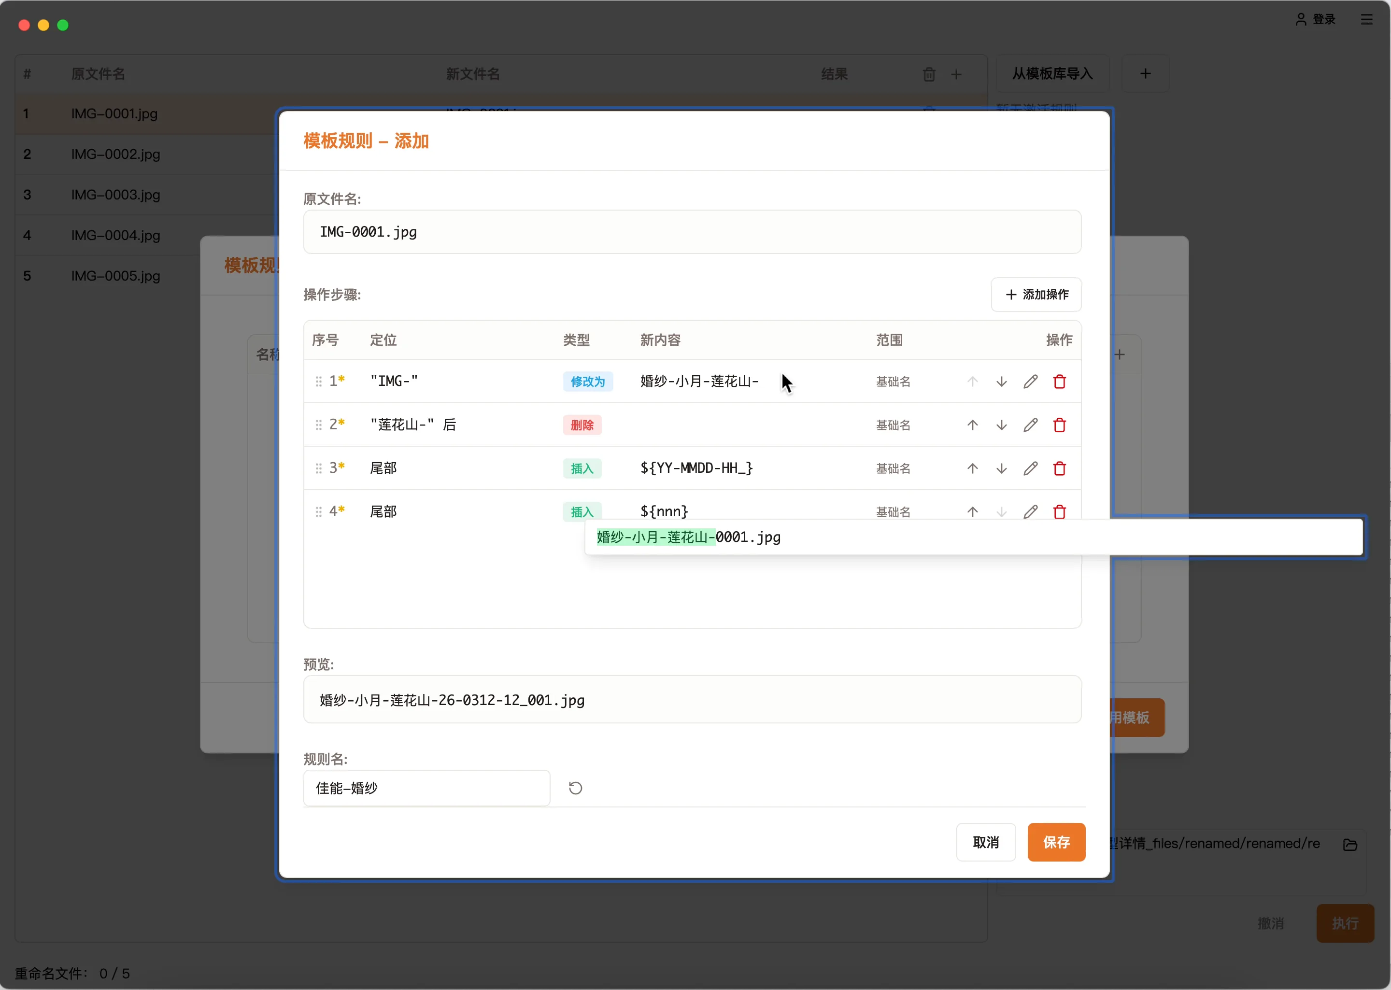Image resolution: width=1391 pixels, height=990 pixels.
Task: Click 范围 column header in steps table
Action: point(889,340)
